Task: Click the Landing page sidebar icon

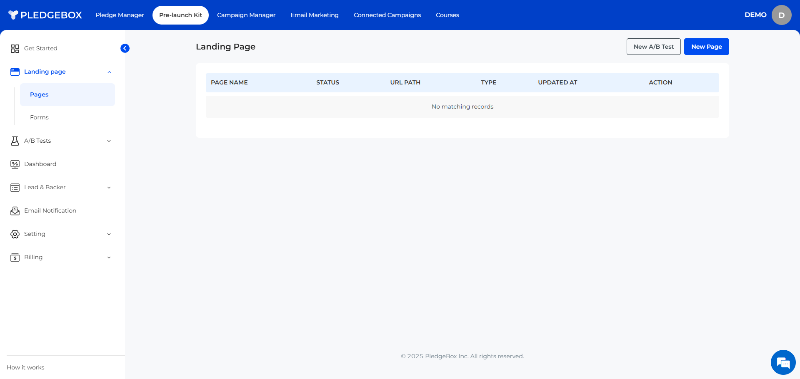Action: (x=15, y=72)
